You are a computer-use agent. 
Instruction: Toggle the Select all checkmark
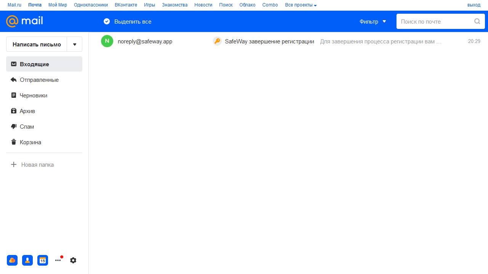107,21
